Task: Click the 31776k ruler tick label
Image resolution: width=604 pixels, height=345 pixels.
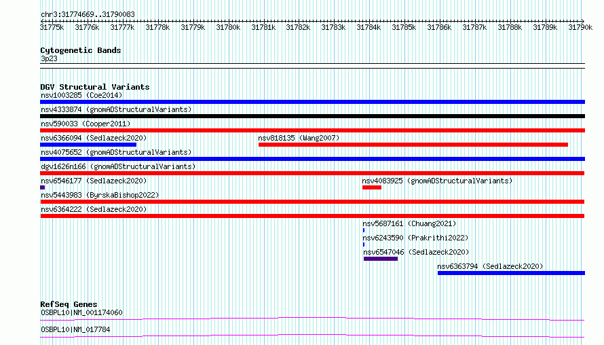Action: [87, 27]
